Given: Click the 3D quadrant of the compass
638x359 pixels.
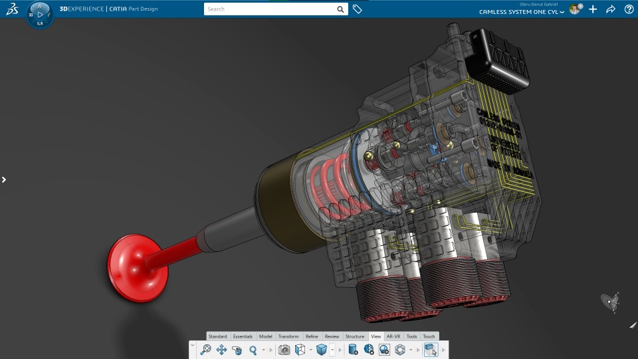Looking at the screenshot, I should tap(31, 15).
